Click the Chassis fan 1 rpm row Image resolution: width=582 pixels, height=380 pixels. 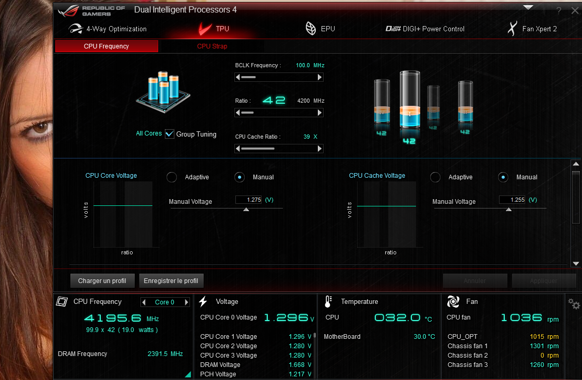click(x=503, y=346)
